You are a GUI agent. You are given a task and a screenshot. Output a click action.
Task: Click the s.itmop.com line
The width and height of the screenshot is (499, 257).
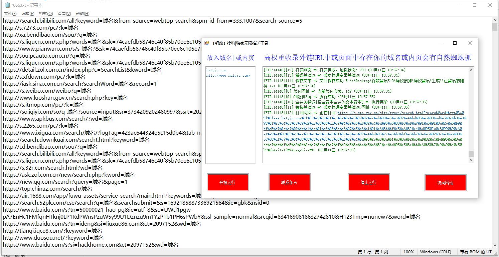pos(44,105)
